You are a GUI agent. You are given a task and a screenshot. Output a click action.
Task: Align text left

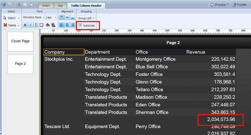click(62, 25)
